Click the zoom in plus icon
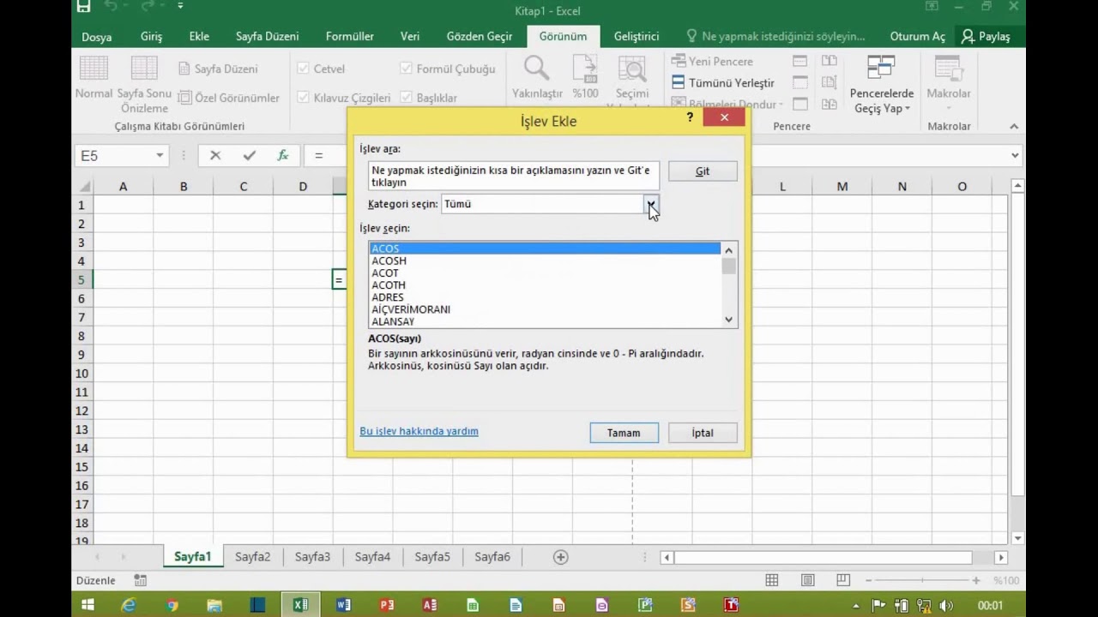Image resolution: width=1098 pixels, height=617 pixels. click(976, 581)
